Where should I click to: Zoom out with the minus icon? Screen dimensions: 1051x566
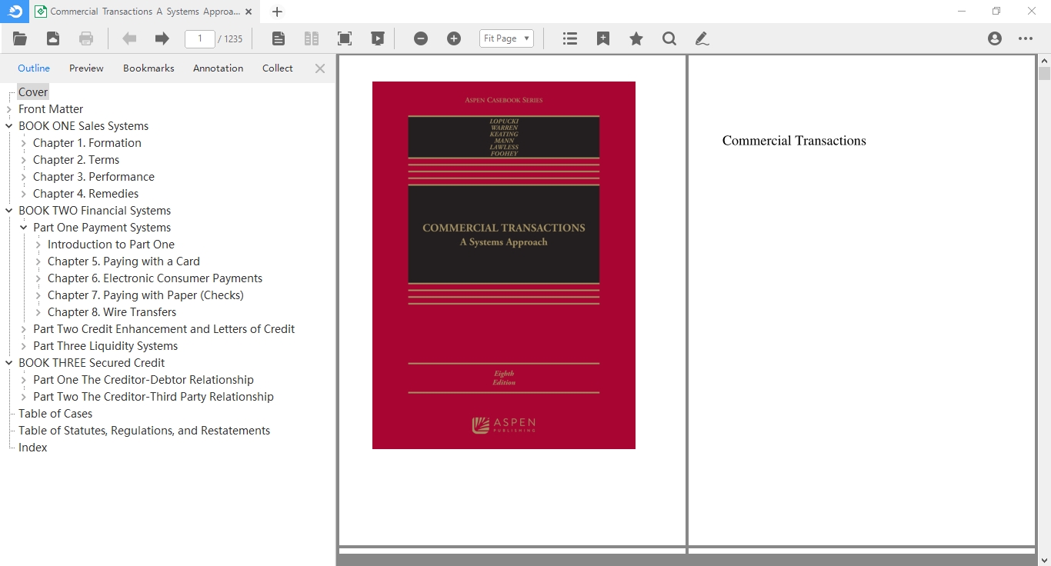coord(421,38)
